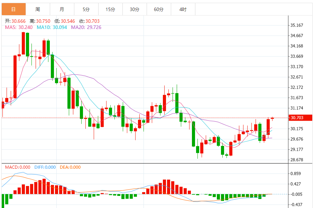Image resolution: width=314 pixels, height=208 pixels.
Task: Click the 33.170 price axis label
Action: [x=297, y=67]
